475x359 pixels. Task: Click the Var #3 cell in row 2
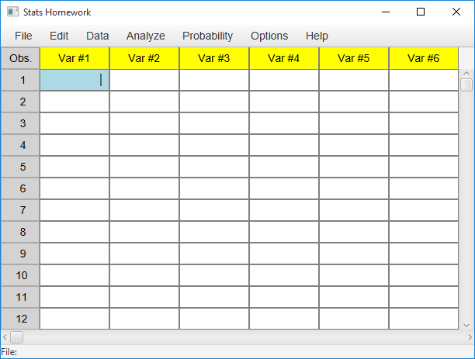[214, 102]
